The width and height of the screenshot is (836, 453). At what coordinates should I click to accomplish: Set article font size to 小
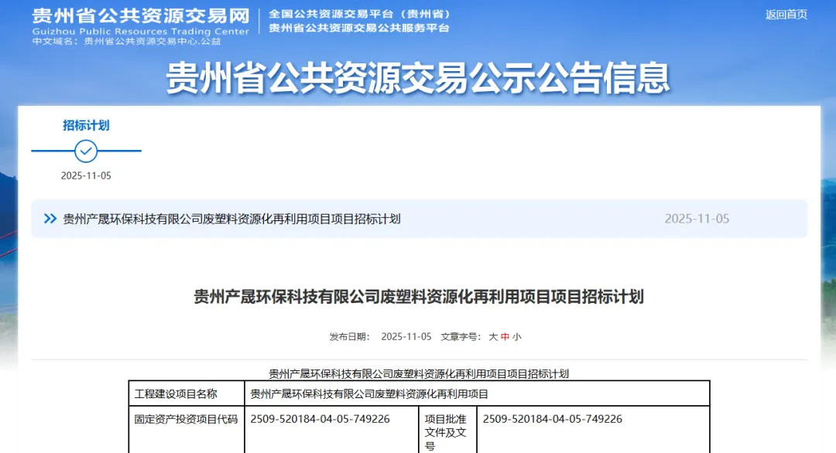(x=516, y=337)
